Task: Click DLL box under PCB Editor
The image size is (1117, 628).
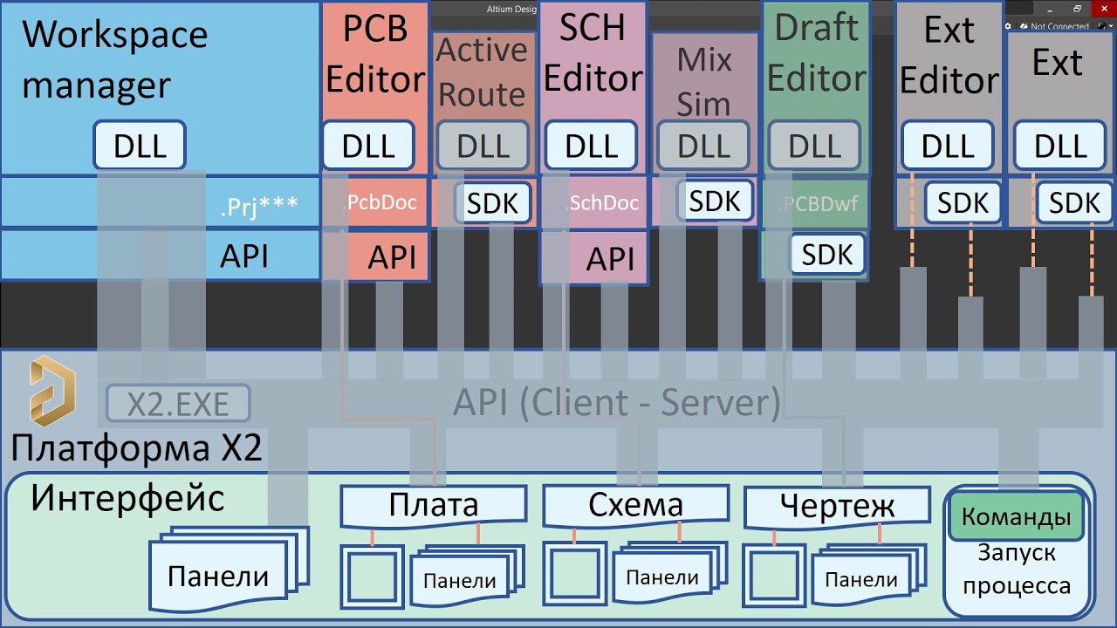Action: (x=368, y=146)
